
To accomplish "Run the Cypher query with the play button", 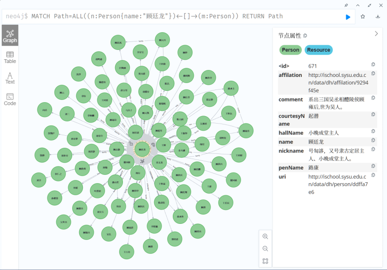I will [348, 17].
